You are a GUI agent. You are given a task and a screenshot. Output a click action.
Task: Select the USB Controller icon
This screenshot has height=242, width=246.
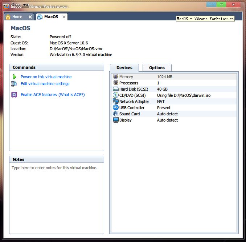point(116,107)
